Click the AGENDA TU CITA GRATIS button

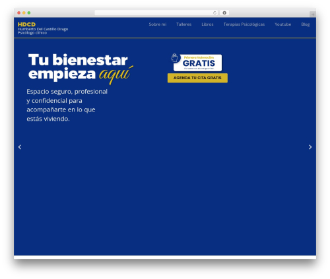click(197, 78)
